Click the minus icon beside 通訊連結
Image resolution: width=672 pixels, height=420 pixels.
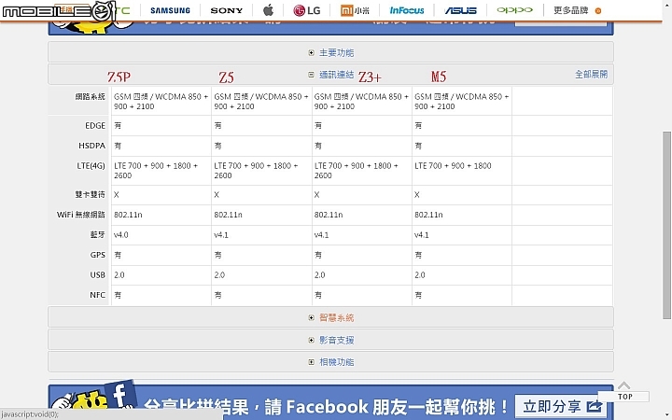click(311, 75)
